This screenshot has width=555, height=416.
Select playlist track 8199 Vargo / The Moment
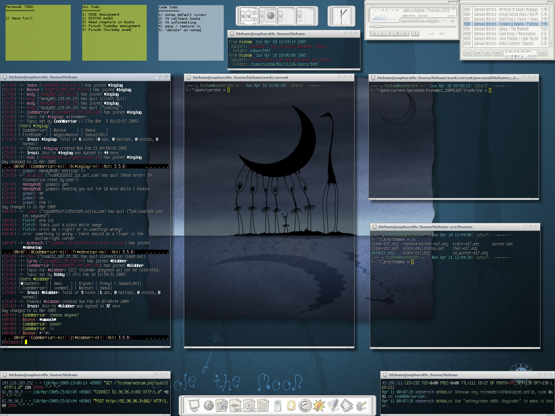click(x=505, y=29)
